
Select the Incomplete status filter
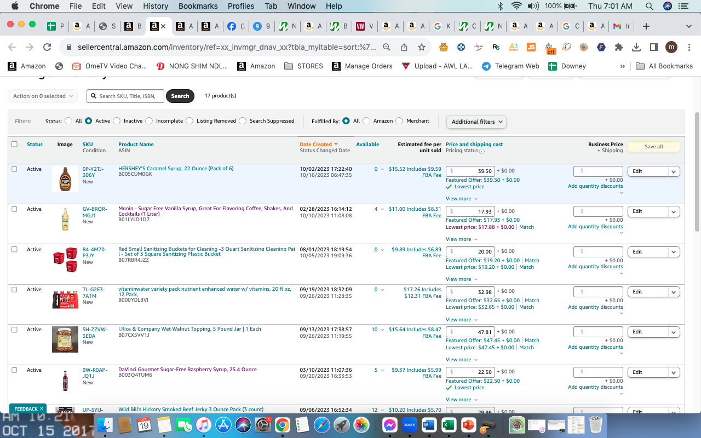148,121
